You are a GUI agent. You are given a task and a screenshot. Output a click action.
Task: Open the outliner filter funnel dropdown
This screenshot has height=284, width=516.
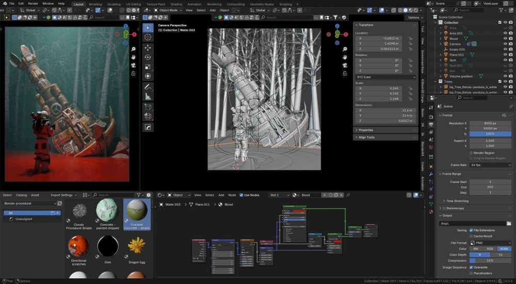tap(502, 10)
